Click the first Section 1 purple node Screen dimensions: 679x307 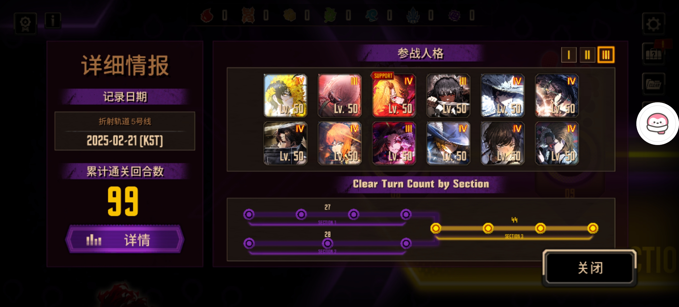point(249,214)
